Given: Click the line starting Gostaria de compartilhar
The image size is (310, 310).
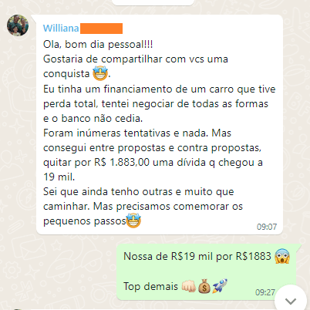Looking at the screenshot, I should point(136,59).
